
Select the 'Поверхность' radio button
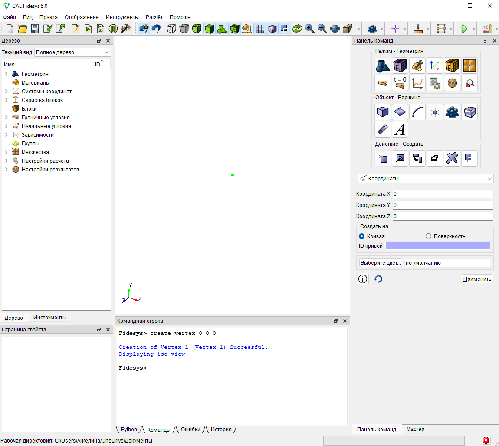click(x=428, y=236)
